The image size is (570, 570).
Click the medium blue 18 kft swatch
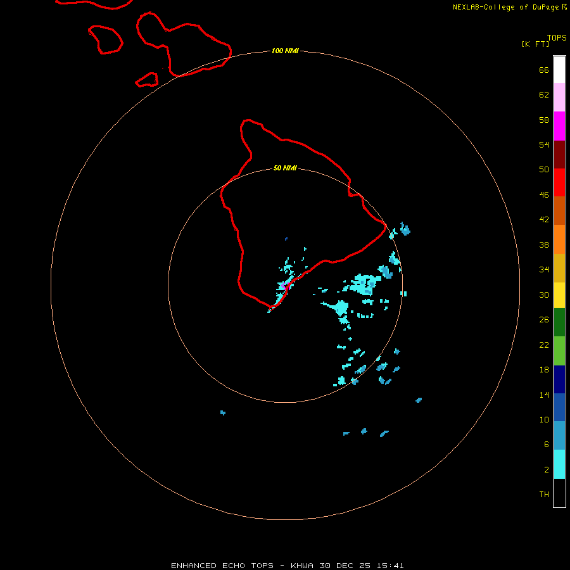coord(559,407)
